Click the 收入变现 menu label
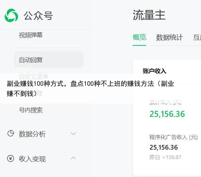Viewport: 201px width, 177px height. (x=32, y=159)
